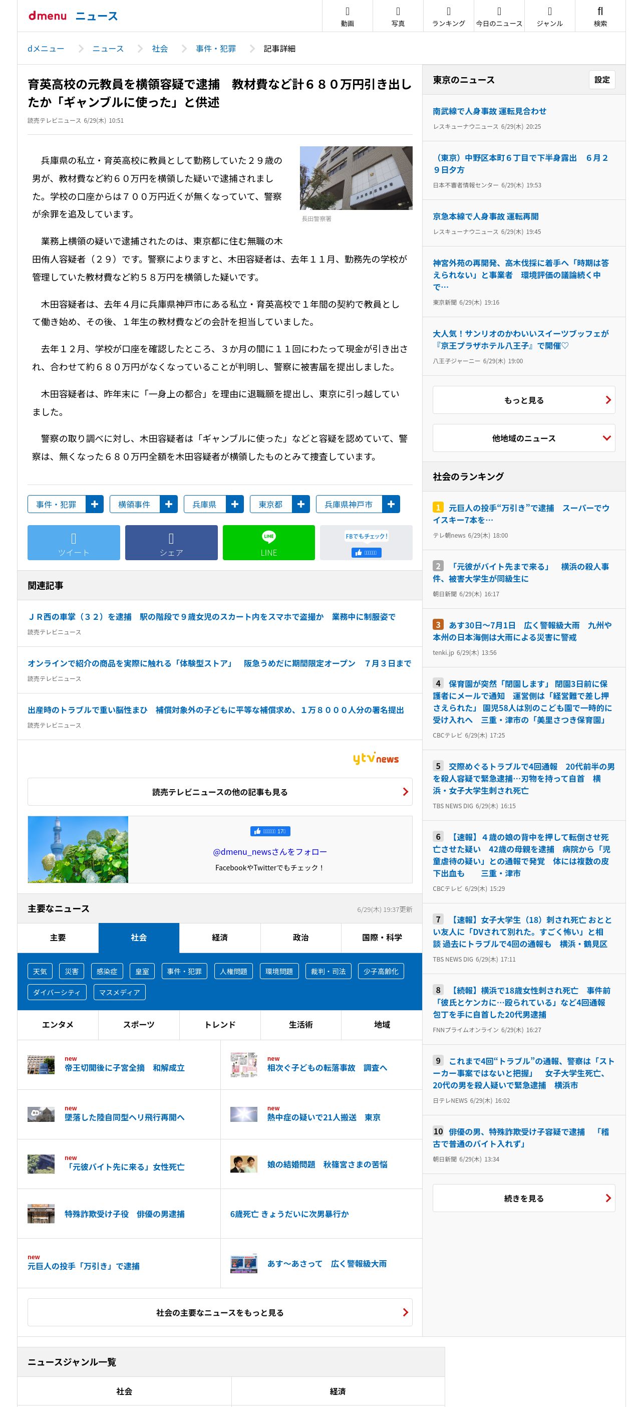Viewport: 643px width, 1407px height.
Task: Open 今日のニュース from header icons
Action: click(499, 17)
